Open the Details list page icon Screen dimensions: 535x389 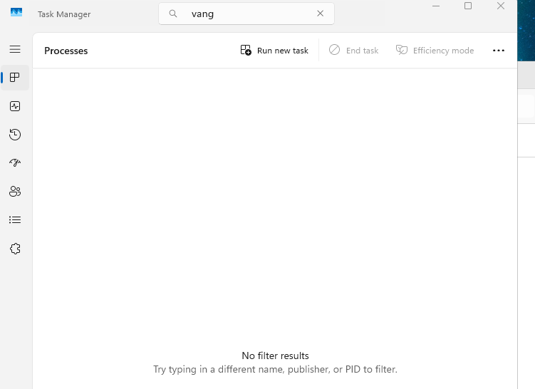click(x=15, y=219)
